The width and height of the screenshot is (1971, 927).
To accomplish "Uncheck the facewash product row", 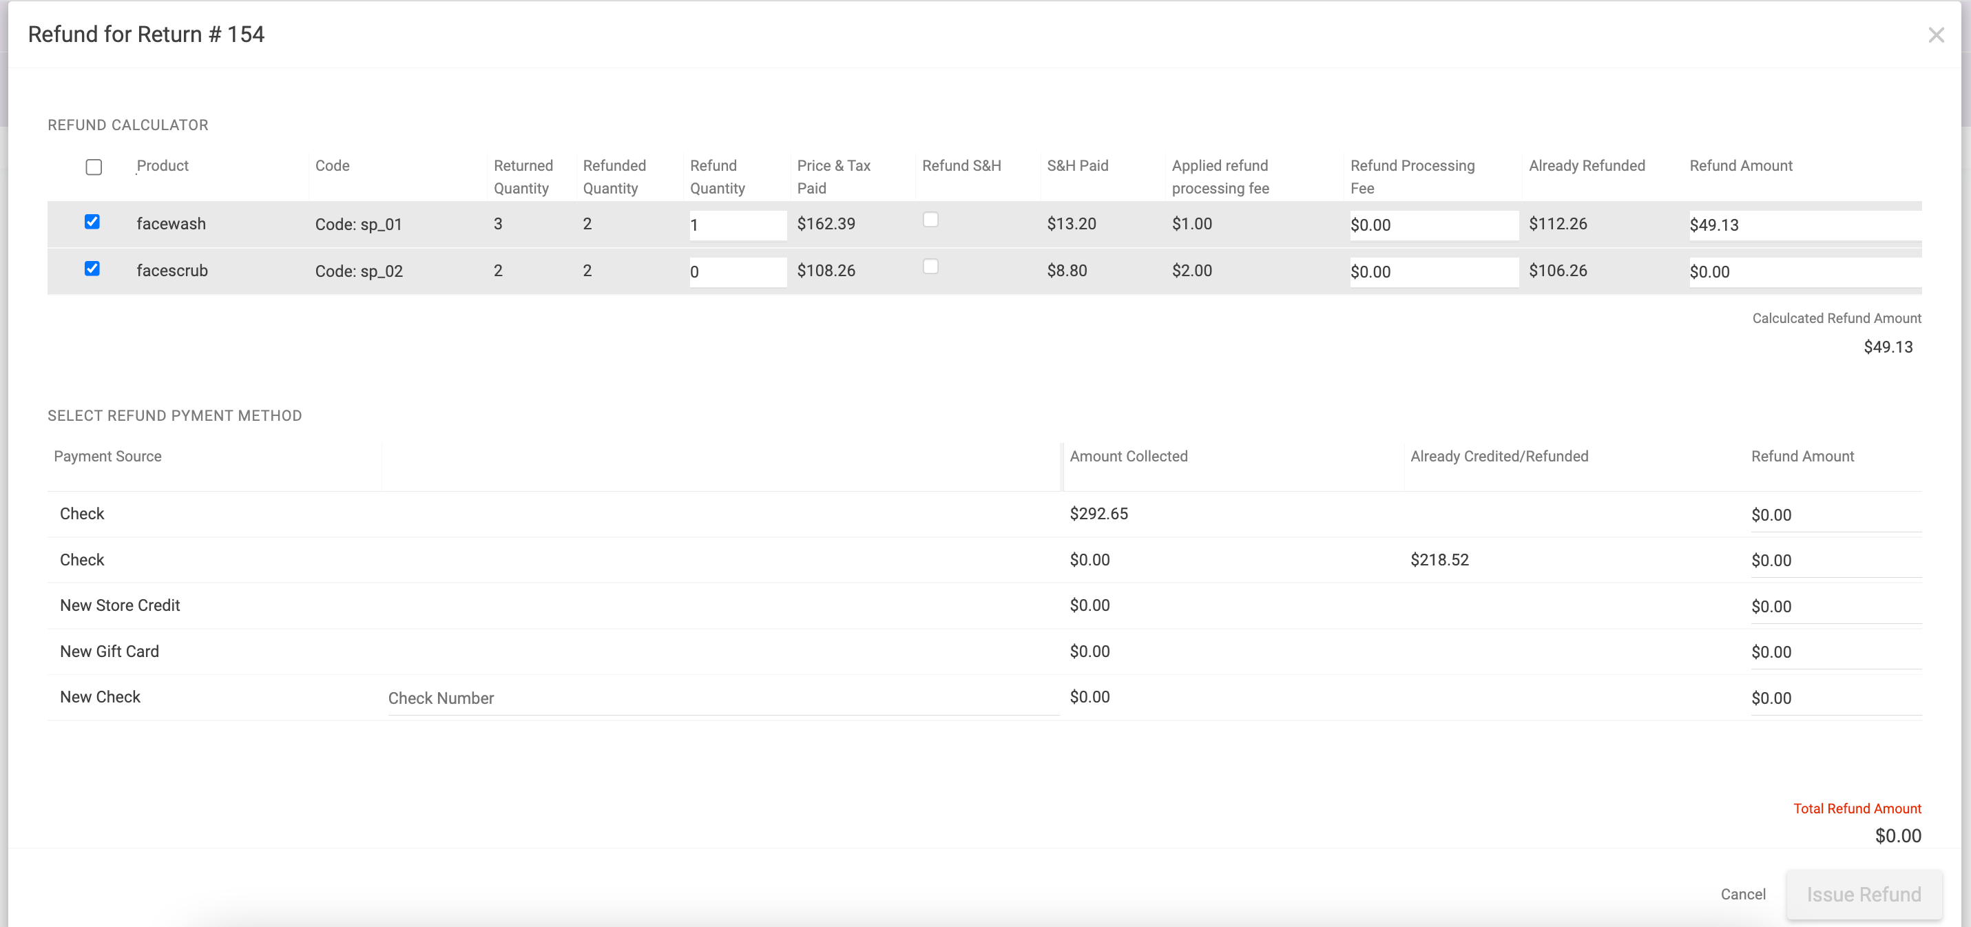I will pyautogui.click(x=92, y=222).
